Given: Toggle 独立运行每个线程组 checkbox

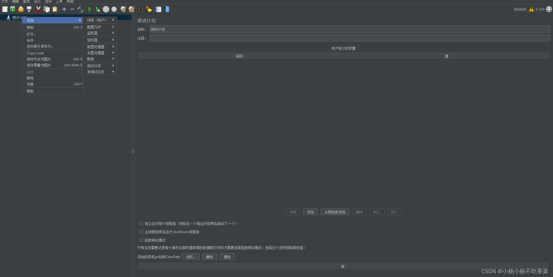Looking at the screenshot, I should [141, 223].
